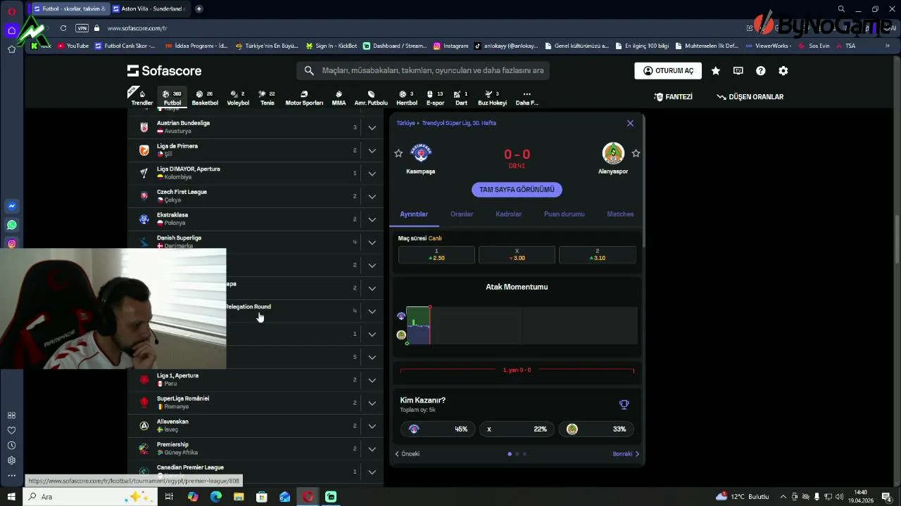Expand the Allsvenskan row

(372, 426)
